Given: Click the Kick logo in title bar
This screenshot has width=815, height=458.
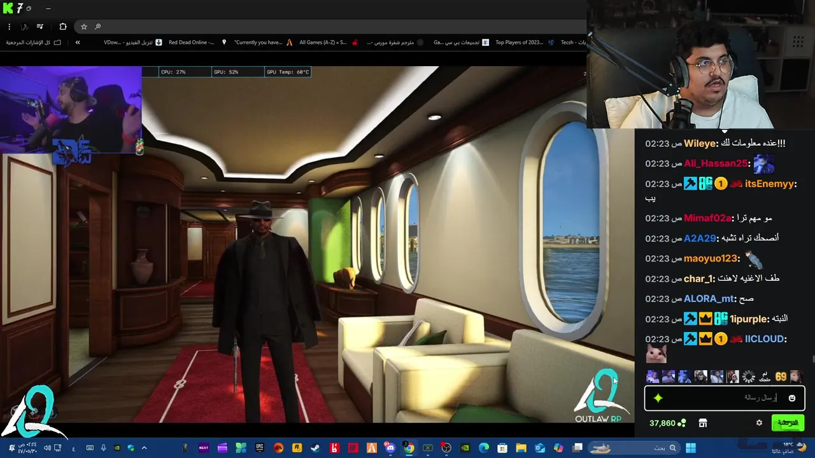Looking at the screenshot, I should point(8,8).
